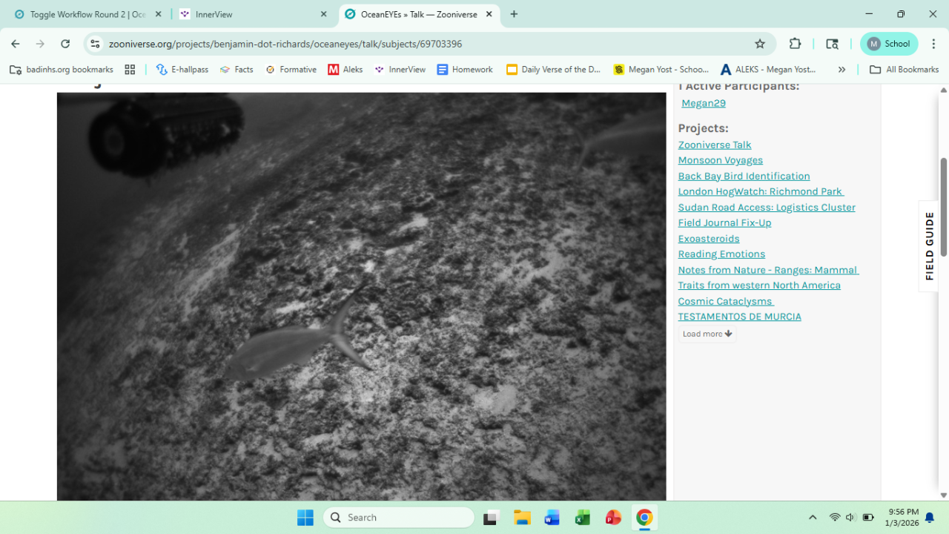The height and width of the screenshot is (534, 949).
Task: Open PowerPoint from the taskbar
Action: click(613, 517)
